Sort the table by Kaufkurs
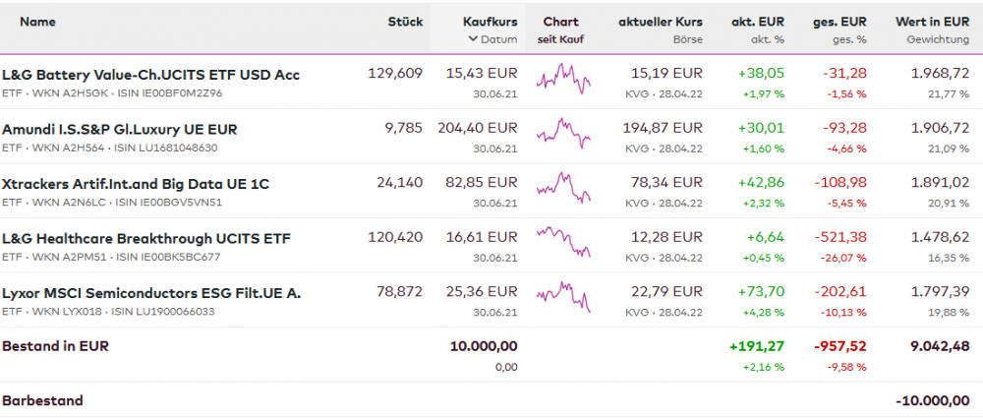 (x=490, y=21)
